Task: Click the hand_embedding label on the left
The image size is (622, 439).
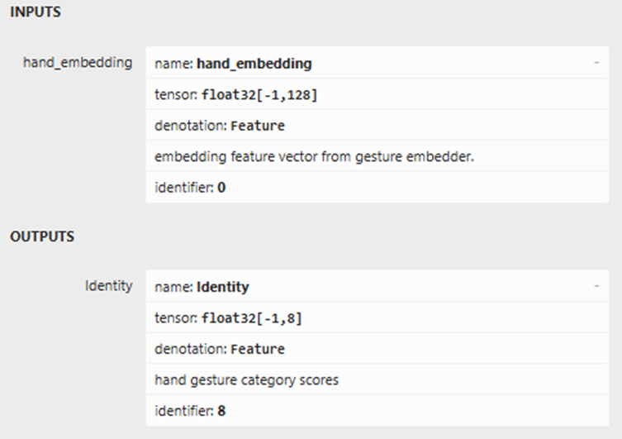Action: tap(78, 63)
